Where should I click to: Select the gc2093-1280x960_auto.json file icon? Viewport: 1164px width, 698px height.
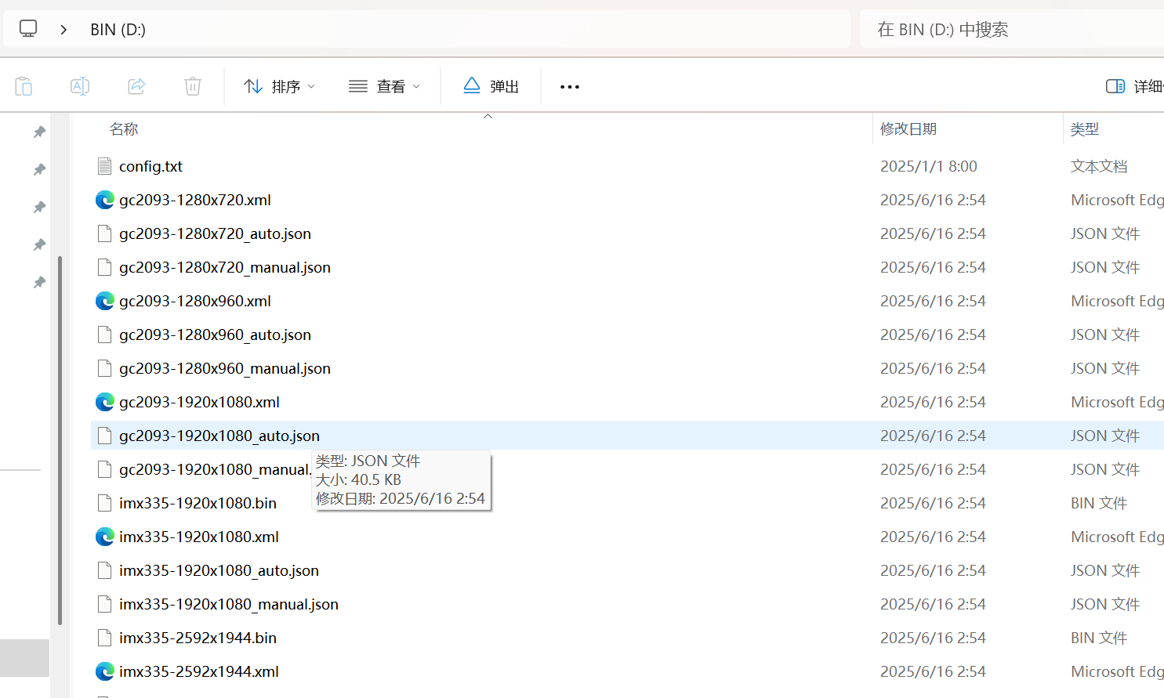click(x=105, y=335)
